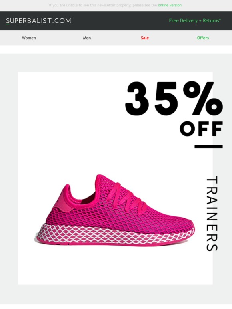Select the vertical TRAINERS label
The width and height of the screenshot is (232, 309).
(212, 214)
